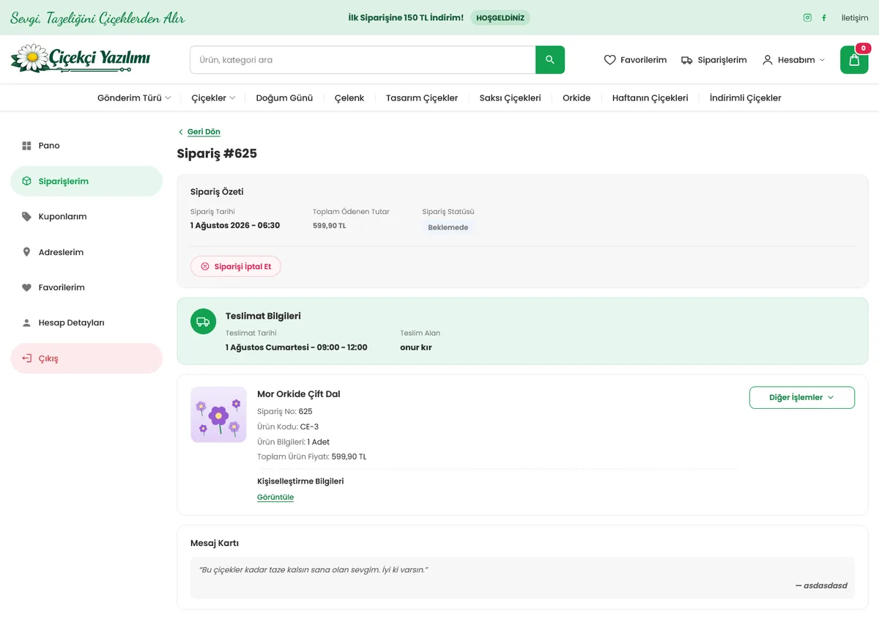This screenshot has height=617, width=879.
Task: Open the İletişim contact link
Action: [855, 18]
